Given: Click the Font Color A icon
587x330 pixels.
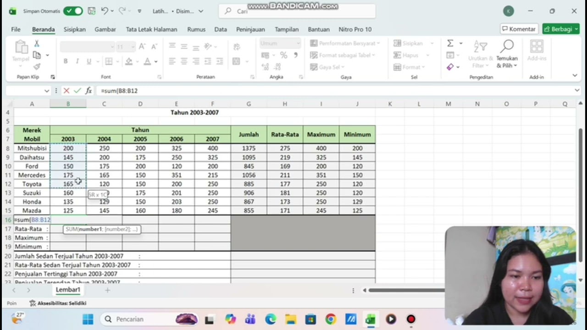Looking at the screenshot, I should point(147,61).
